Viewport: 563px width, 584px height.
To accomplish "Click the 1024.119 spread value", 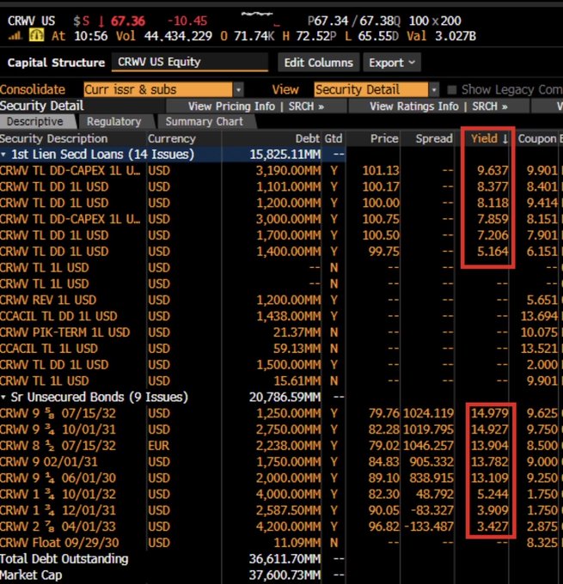I will coord(428,413).
